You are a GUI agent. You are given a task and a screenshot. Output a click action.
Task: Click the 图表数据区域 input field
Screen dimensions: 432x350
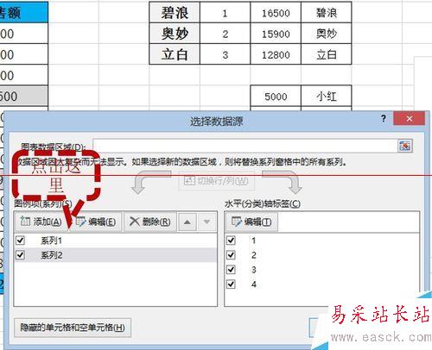pyautogui.click(x=245, y=146)
